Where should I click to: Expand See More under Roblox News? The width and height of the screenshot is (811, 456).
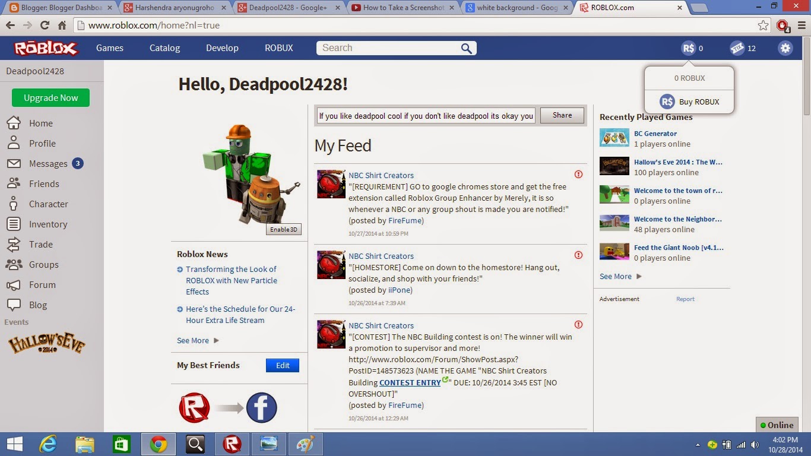pyautogui.click(x=198, y=340)
